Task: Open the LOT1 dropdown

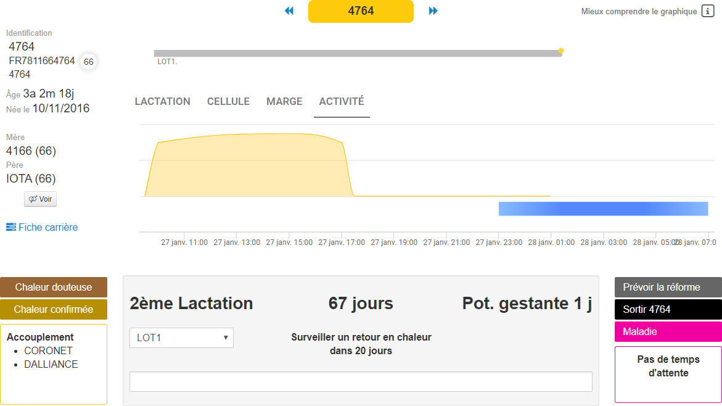Action: (181, 338)
